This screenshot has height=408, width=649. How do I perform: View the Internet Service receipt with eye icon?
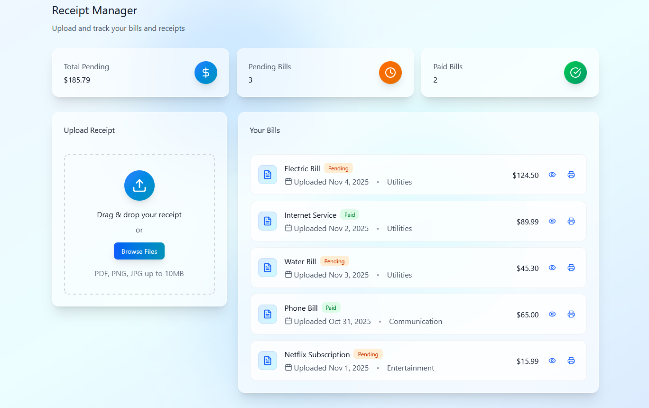pos(552,221)
